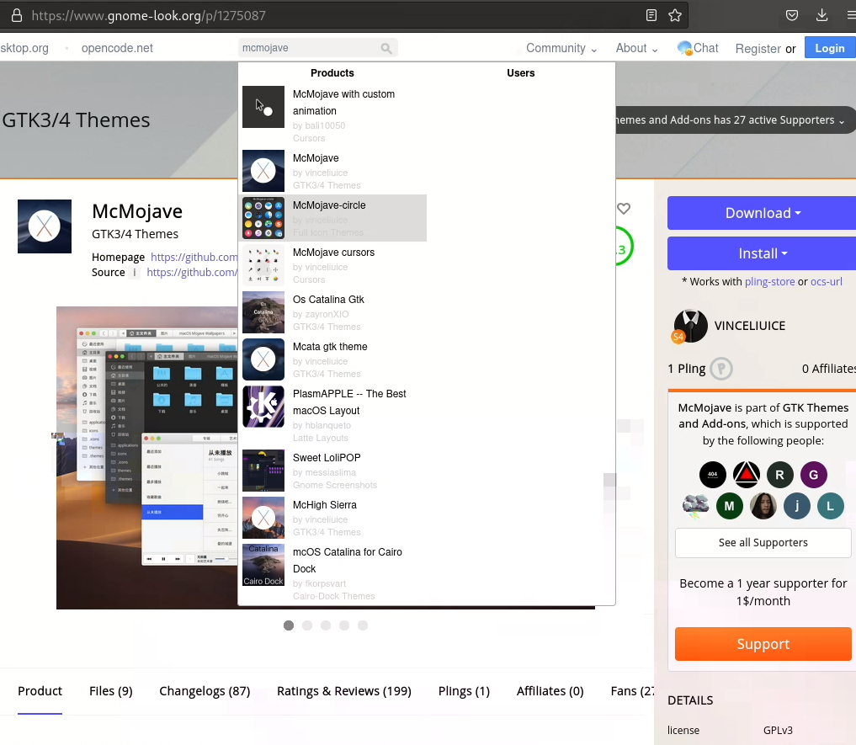Open the Source github link
This screenshot has width=856, height=745.
click(192, 272)
